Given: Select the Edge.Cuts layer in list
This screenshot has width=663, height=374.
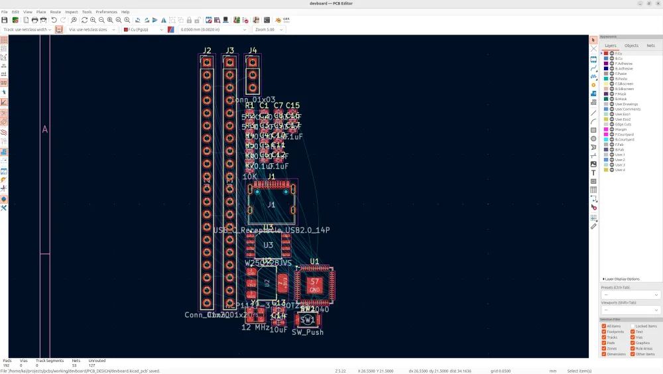Looking at the screenshot, I should click(623, 124).
